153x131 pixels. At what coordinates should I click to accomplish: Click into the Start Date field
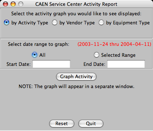(x=51, y=64)
